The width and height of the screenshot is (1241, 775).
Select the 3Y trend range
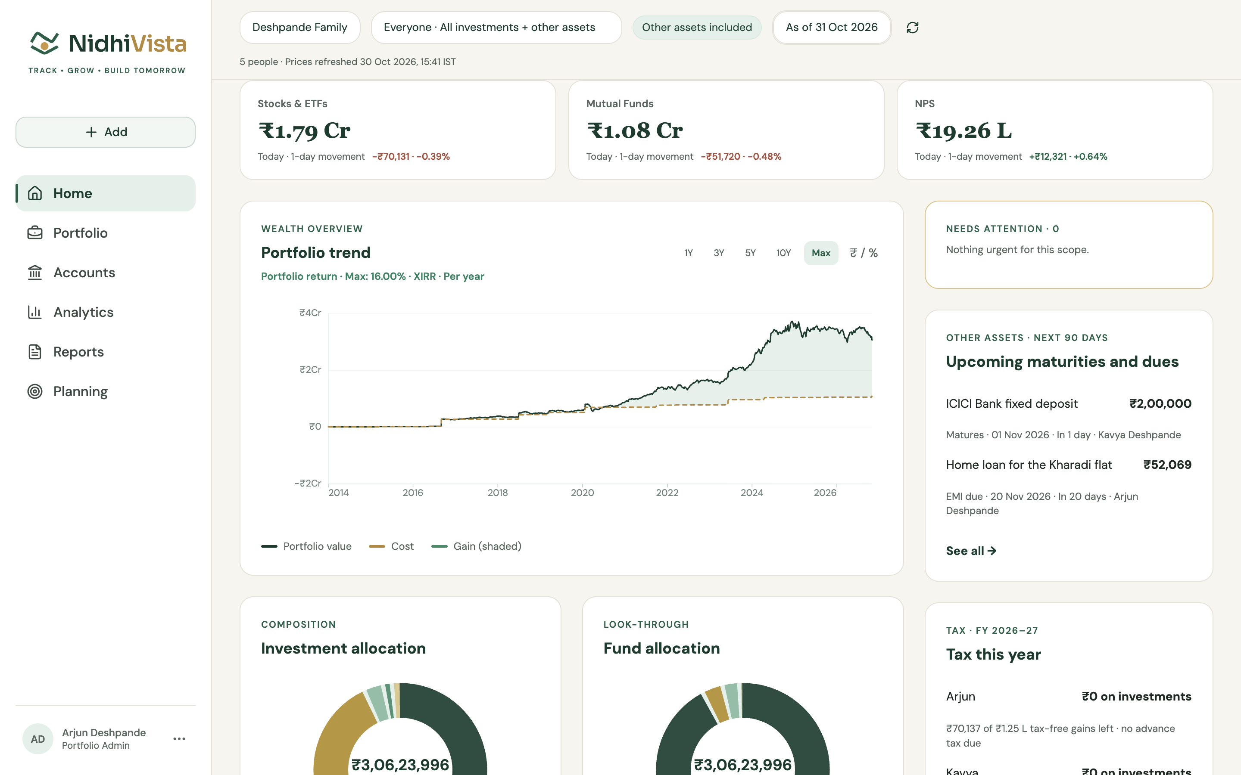click(x=719, y=253)
